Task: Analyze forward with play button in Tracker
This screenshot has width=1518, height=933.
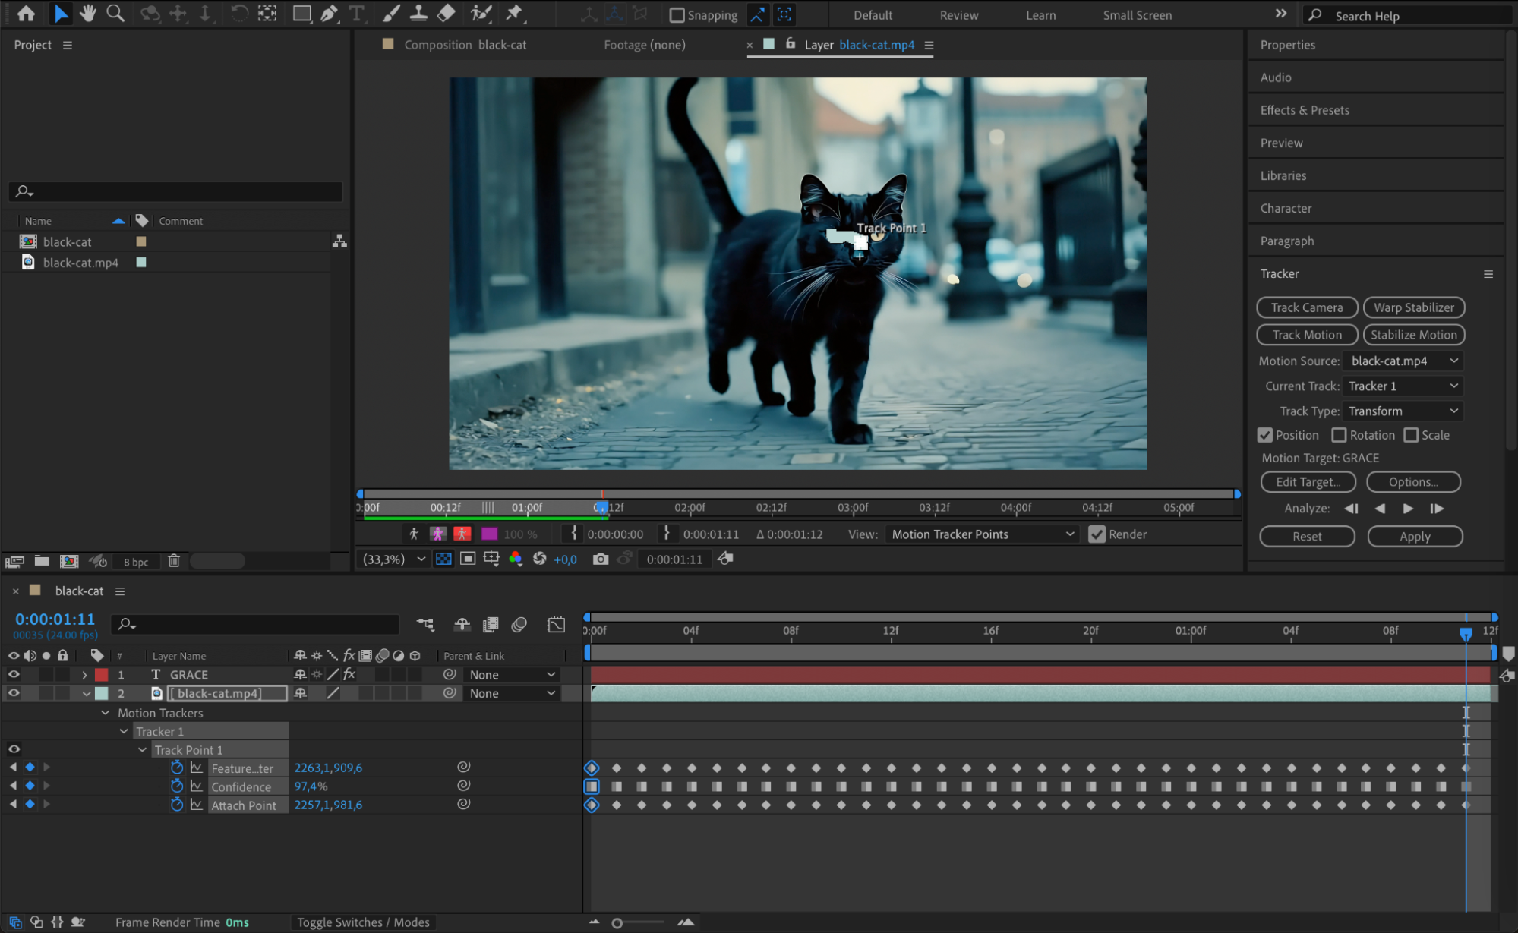Action: point(1408,509)
